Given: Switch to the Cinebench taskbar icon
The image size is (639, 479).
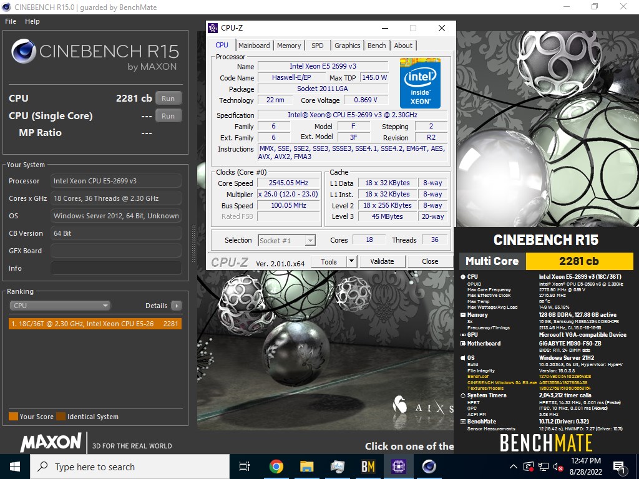Looking at the screenshot, I should click(429, 467).
